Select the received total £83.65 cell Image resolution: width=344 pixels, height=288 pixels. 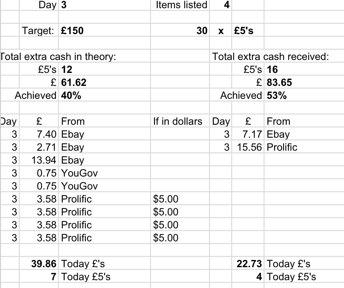coord(280,82)
